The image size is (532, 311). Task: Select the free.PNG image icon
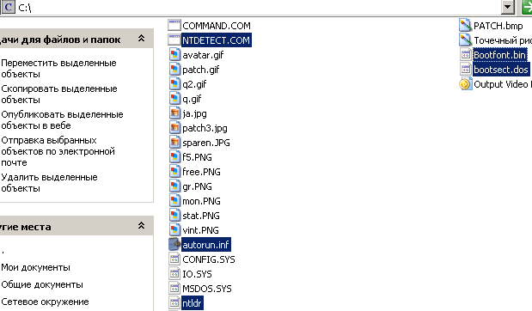point(174,171)
